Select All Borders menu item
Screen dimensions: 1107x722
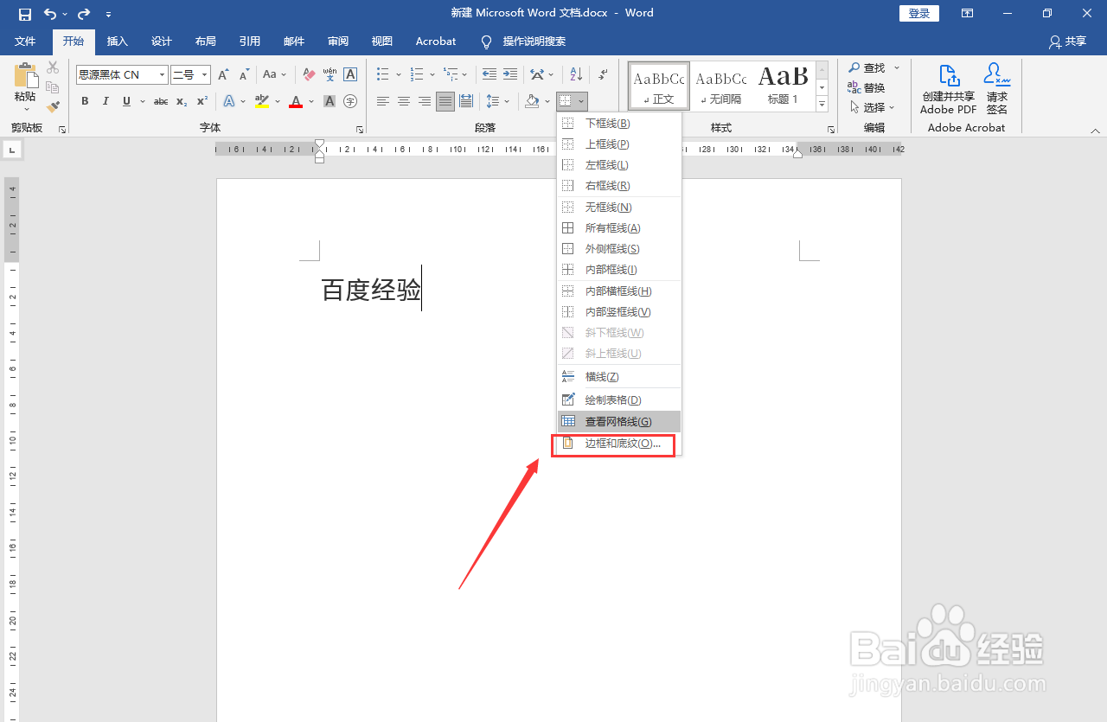[x=619, y=228]
